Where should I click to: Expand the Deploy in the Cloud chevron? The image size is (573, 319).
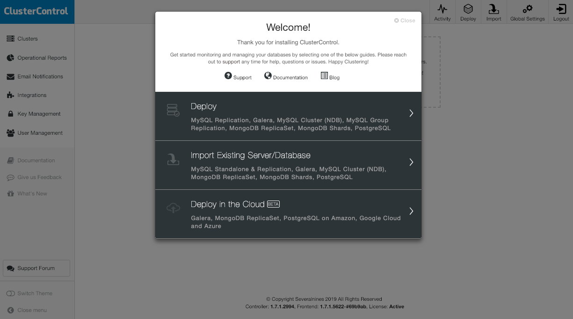411,211
